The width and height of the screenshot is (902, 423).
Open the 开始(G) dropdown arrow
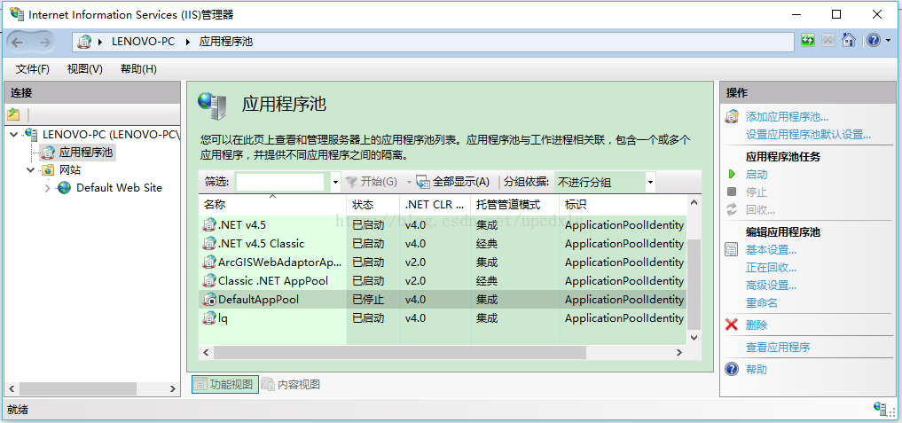click(409, 183)
